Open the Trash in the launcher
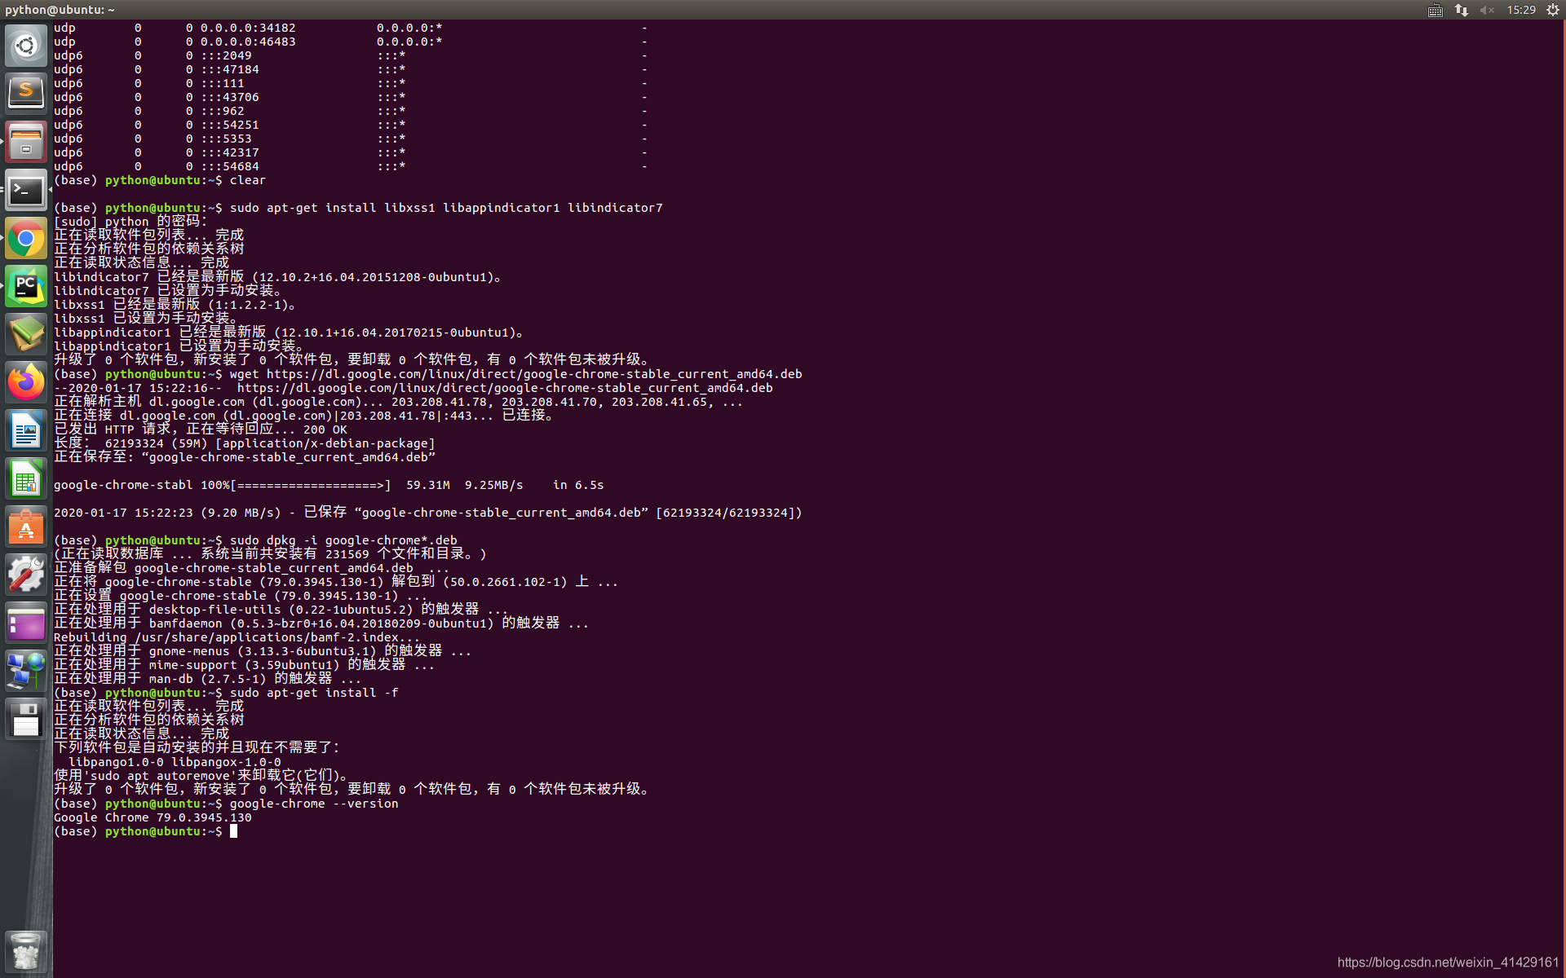Viewport: 1566px width, 978px height. 26,950
